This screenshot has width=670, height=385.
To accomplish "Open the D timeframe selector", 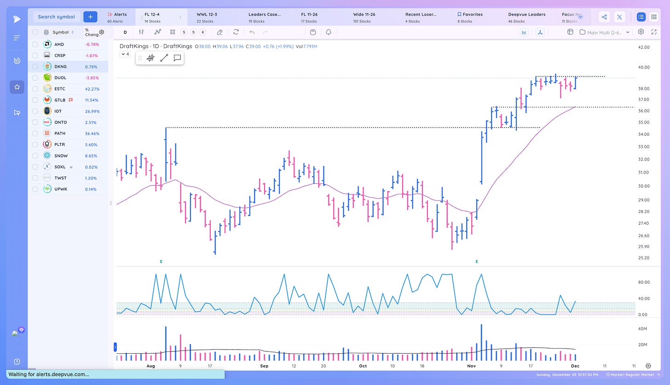I will 125,32.
